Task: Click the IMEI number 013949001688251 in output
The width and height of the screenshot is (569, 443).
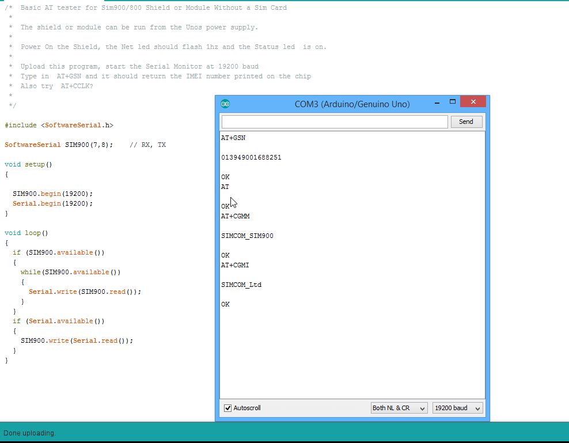Action: click(251, 157)
